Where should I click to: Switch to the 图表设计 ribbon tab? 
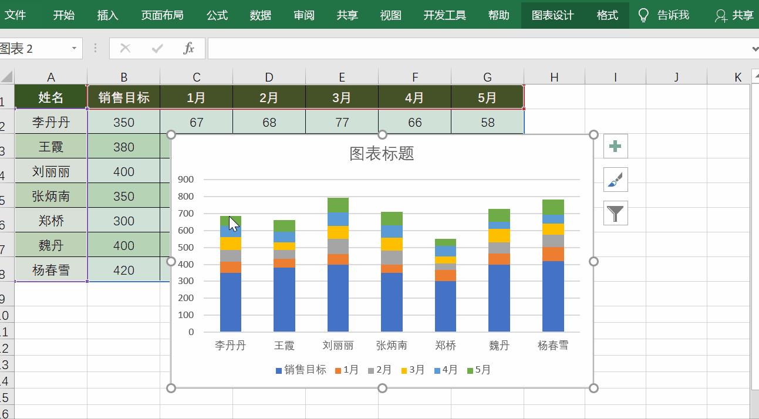coord(552,15)
